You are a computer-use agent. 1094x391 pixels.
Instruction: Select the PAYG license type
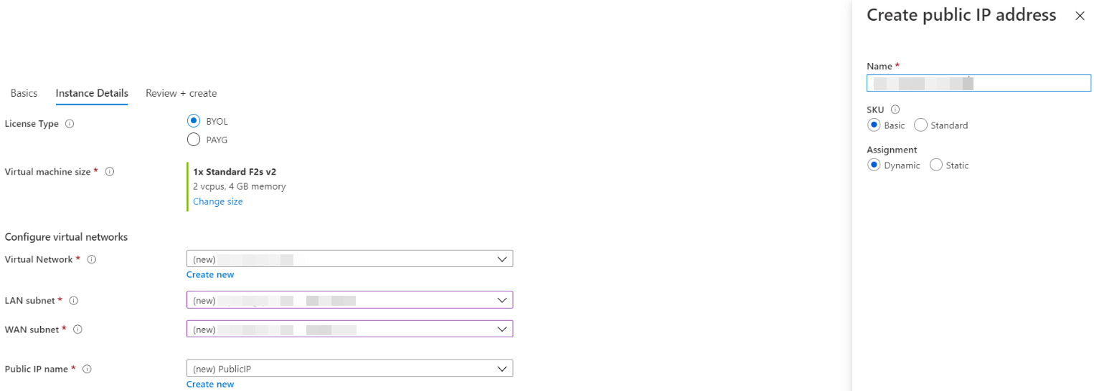(x=193, y=140)
